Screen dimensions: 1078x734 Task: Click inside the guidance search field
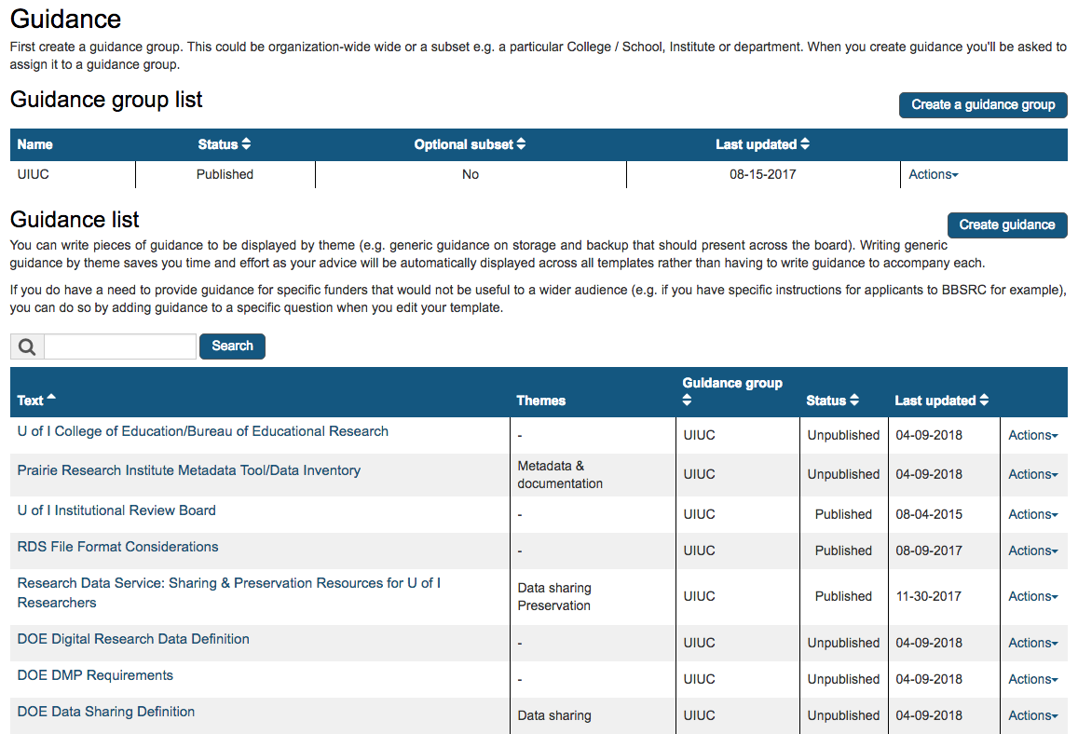pyautogui.click(x=119, y=346)
